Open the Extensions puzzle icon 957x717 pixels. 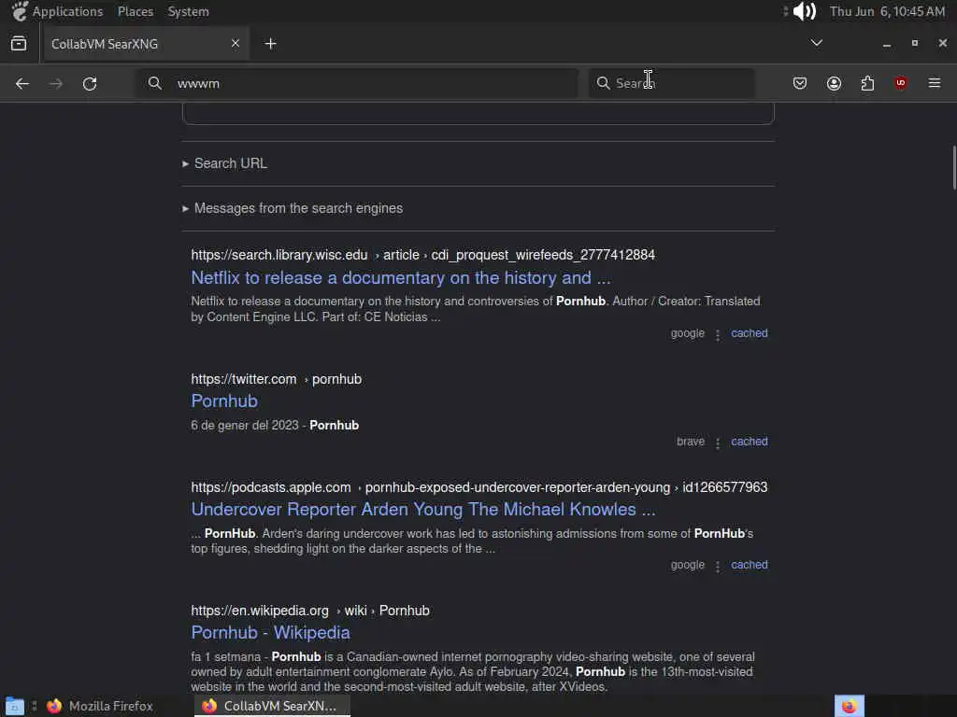[x=867, y=83]
